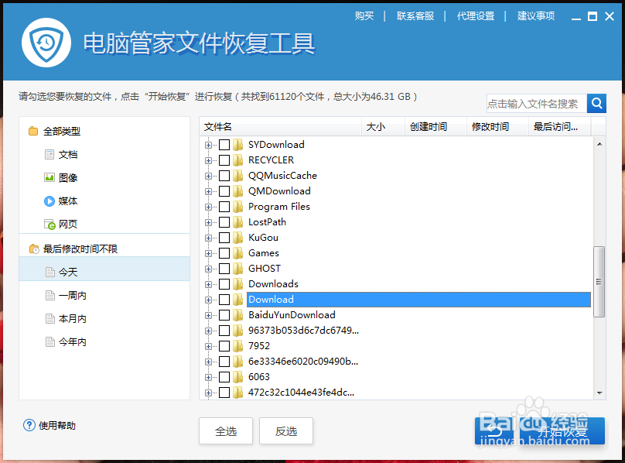Screen dimensions: 625x463
Task: Expand the Games tree node
Action: (x=208, y=253)
